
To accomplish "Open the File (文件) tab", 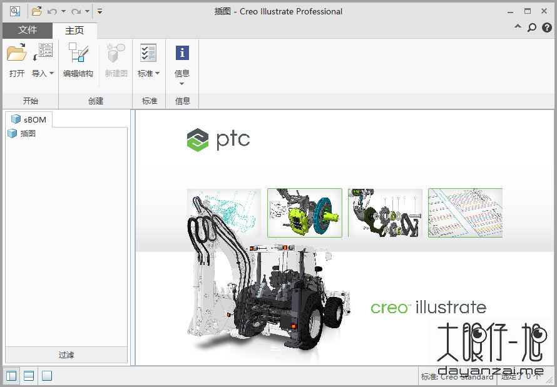I will coord(28,30).
